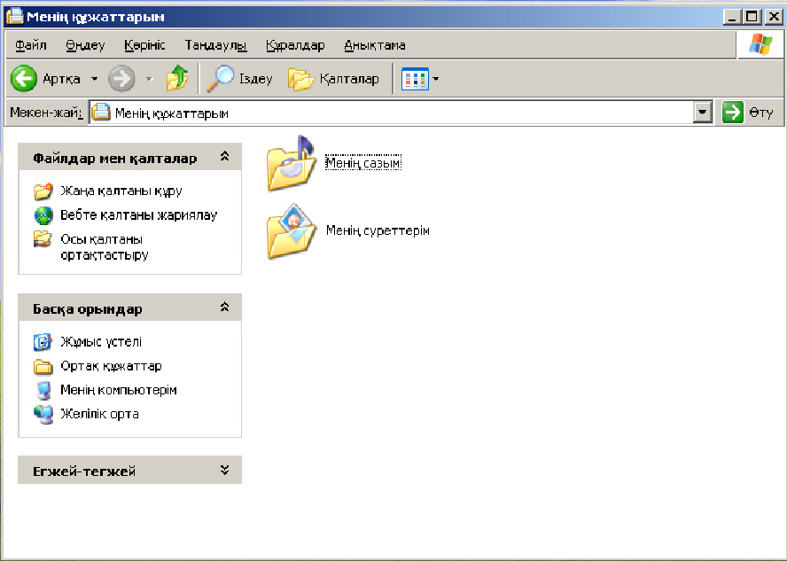Open Іздеу search magnifier icon
The image size is (787, 561).
pyautogui.click(x=221, y=78)
